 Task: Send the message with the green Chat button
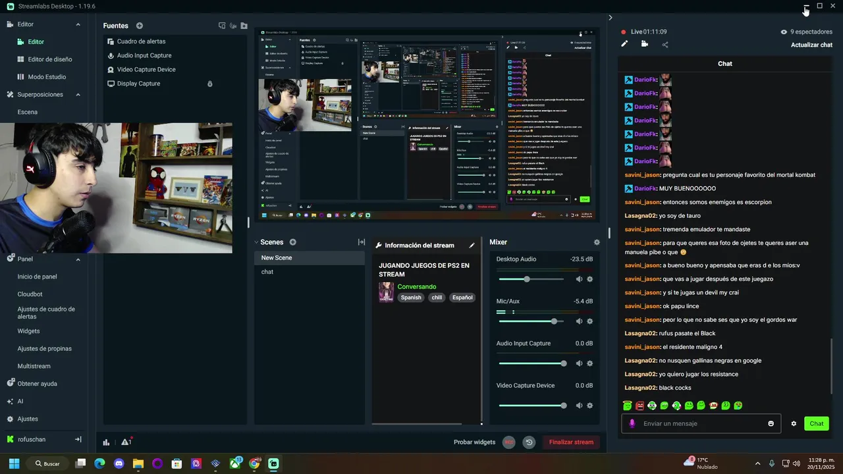tap(816, 423)
